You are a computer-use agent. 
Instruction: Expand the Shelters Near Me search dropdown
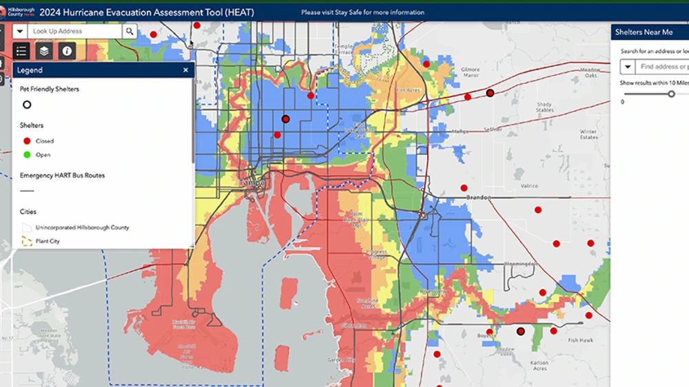coord(628,67)
